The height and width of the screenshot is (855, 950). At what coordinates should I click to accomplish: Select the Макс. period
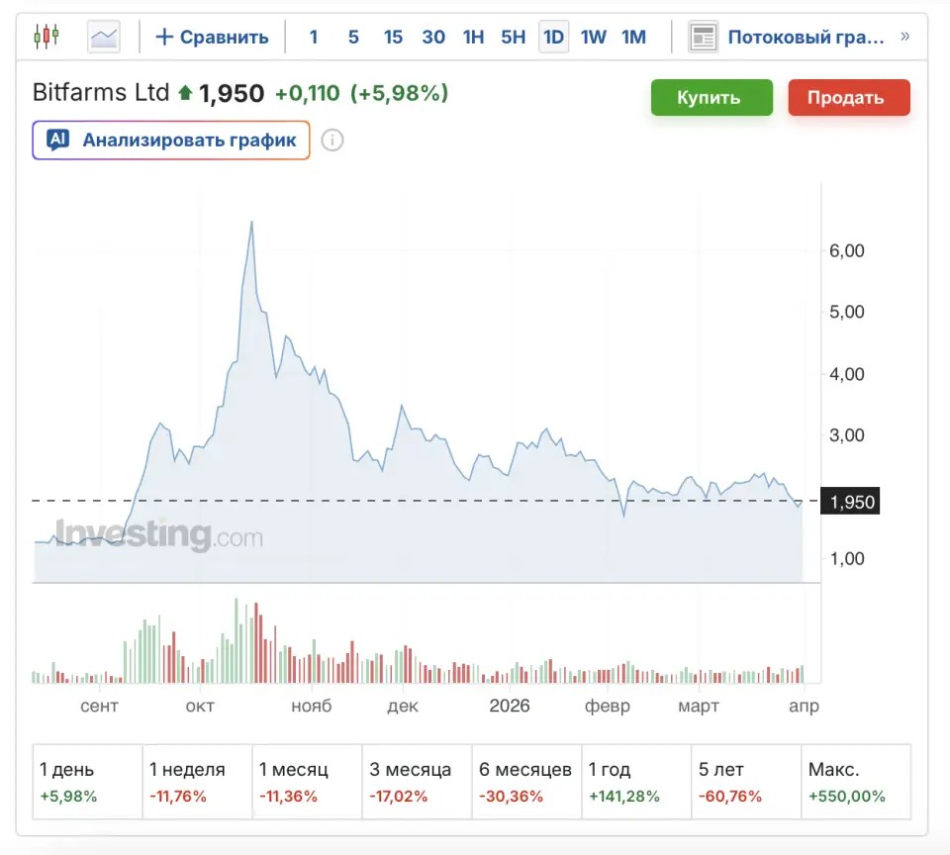[856, 782]
